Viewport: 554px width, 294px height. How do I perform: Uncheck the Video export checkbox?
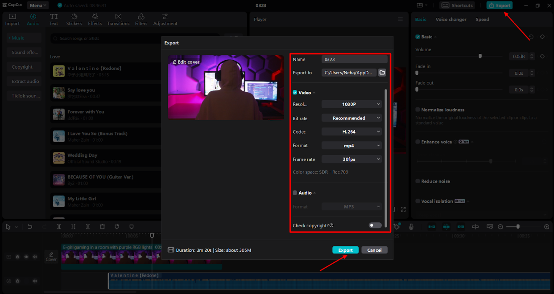tap(295, 93)
